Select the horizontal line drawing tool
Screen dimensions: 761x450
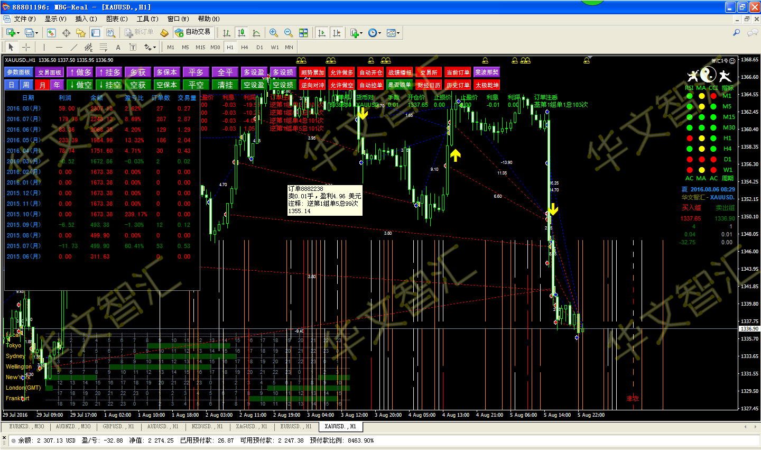(x=59, y=47)
